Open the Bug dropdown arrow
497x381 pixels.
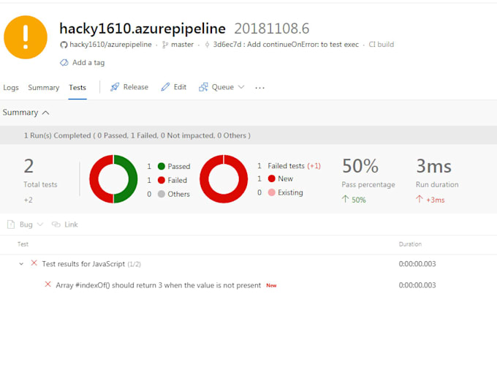click(40, 225)
